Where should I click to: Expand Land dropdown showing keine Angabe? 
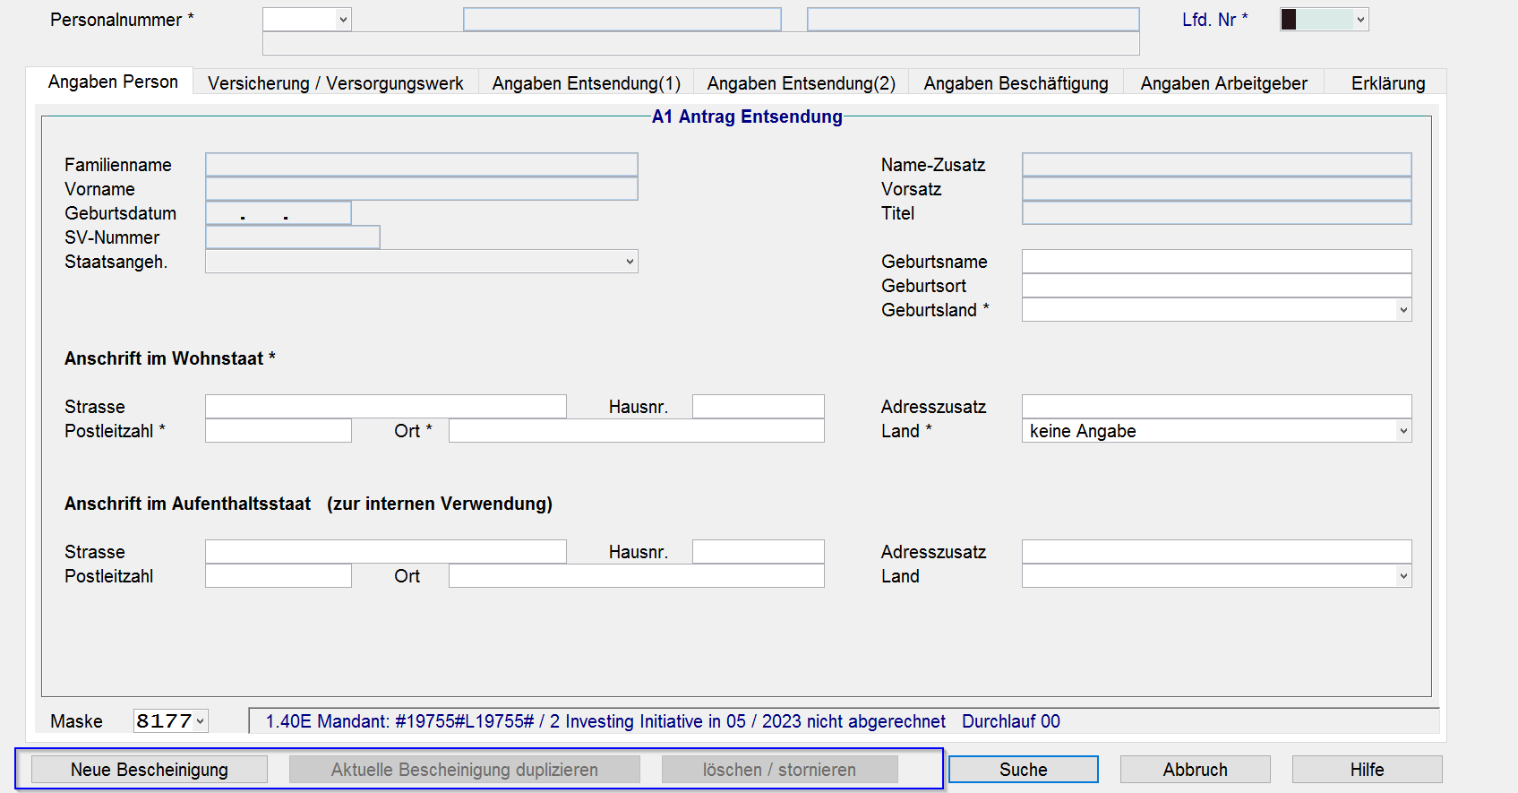click(1402, 431)
